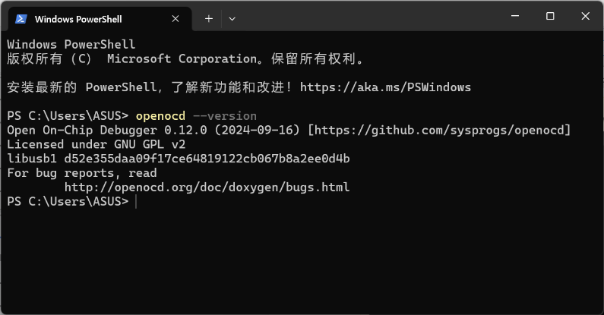Image resolution: width=604 pixels, height=315 pixels.
Task: Click the Licensed under GNU GPL v2 line
Action: (x=96, y=144)
